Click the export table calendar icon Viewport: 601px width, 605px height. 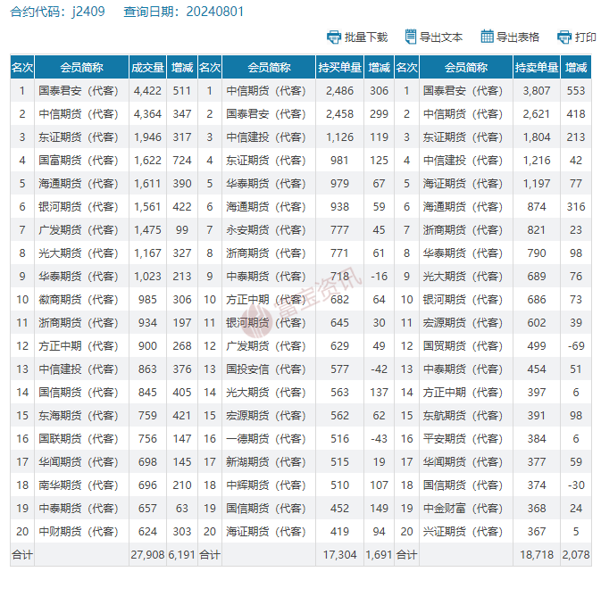[487, 37]
